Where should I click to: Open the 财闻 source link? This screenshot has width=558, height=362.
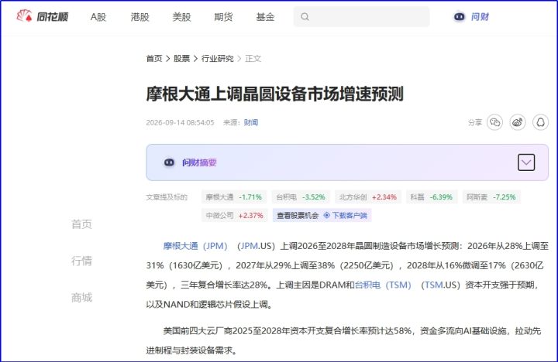pos(251,122)
